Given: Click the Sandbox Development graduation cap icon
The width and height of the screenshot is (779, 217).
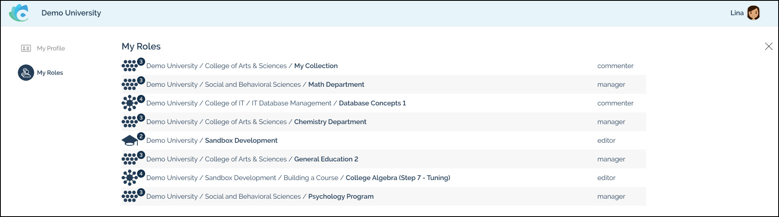Looking at the screenshot, I should (130, 140).
